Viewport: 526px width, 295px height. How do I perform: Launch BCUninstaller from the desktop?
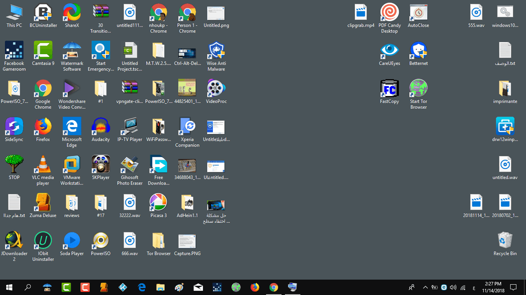click(x=43, y=16)
